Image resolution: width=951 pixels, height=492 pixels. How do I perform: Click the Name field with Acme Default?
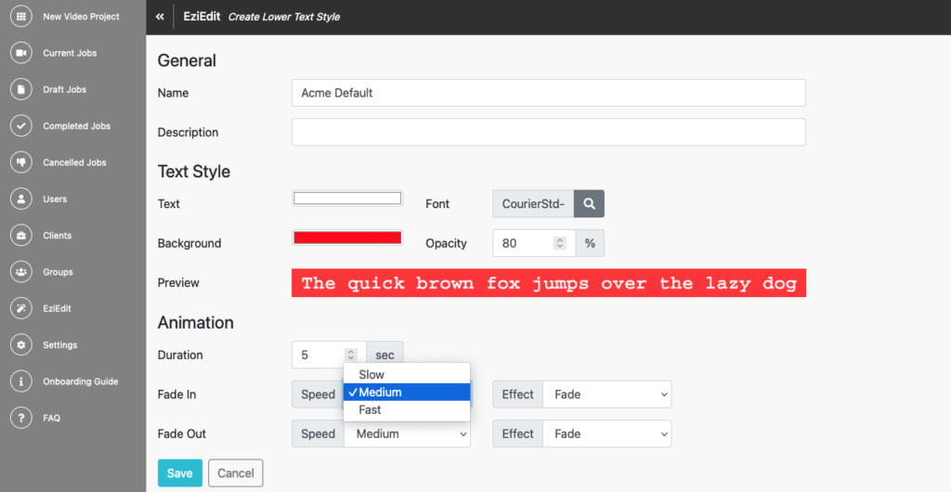pyautogui.click(x=548, y=93)
